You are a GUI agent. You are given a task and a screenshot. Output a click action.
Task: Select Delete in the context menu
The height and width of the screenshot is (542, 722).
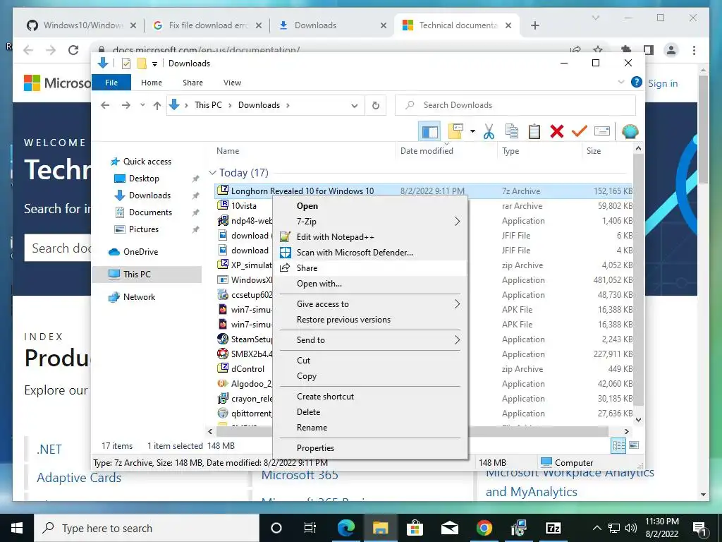(371, 412)
